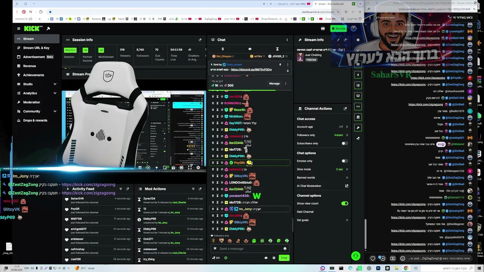Click the Manage poll button
This screenshot has height=272, width=484.
(x=275, y=83)
